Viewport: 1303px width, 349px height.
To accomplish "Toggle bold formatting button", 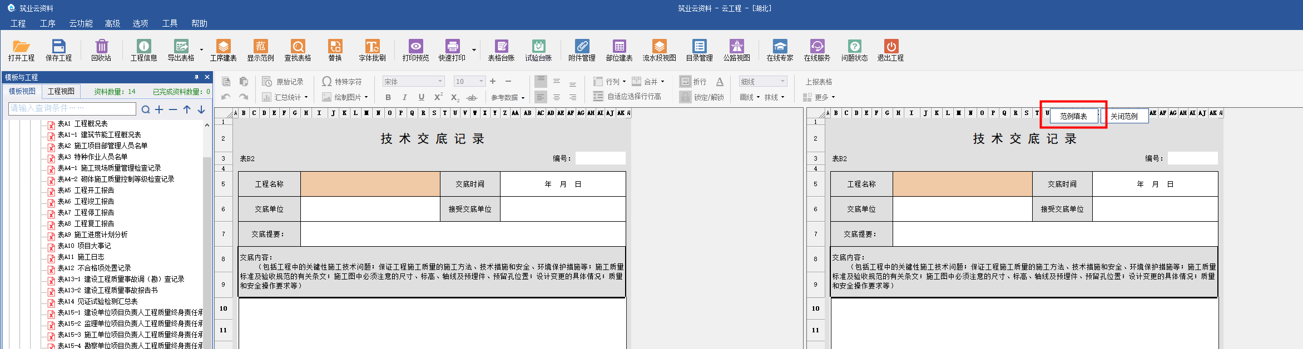I will pos(388,97).
